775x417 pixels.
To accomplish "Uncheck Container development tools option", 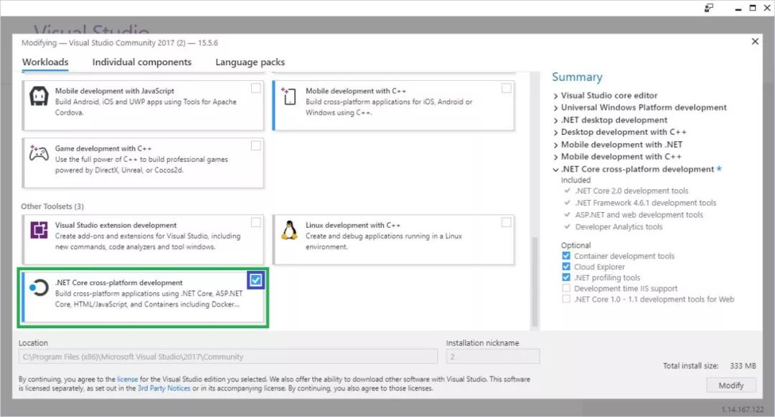I will click(x=566, y=256).
